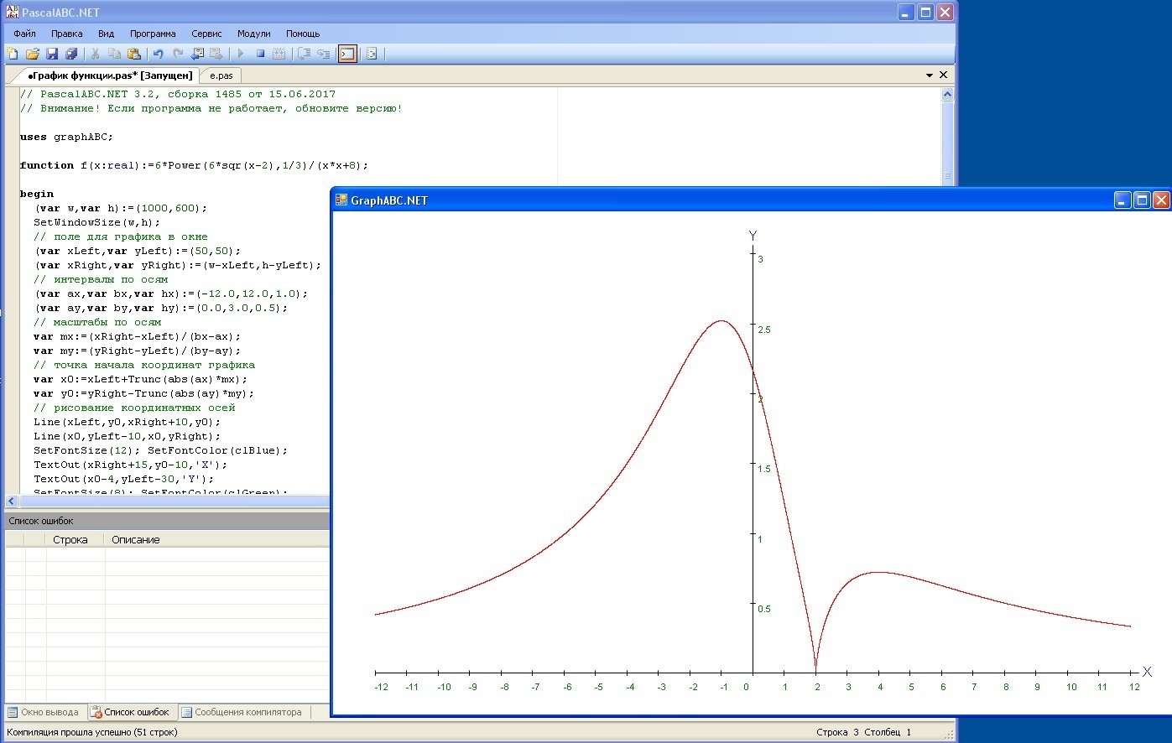Click the Описание column header

pyautogui.click(x=135, y=540)
